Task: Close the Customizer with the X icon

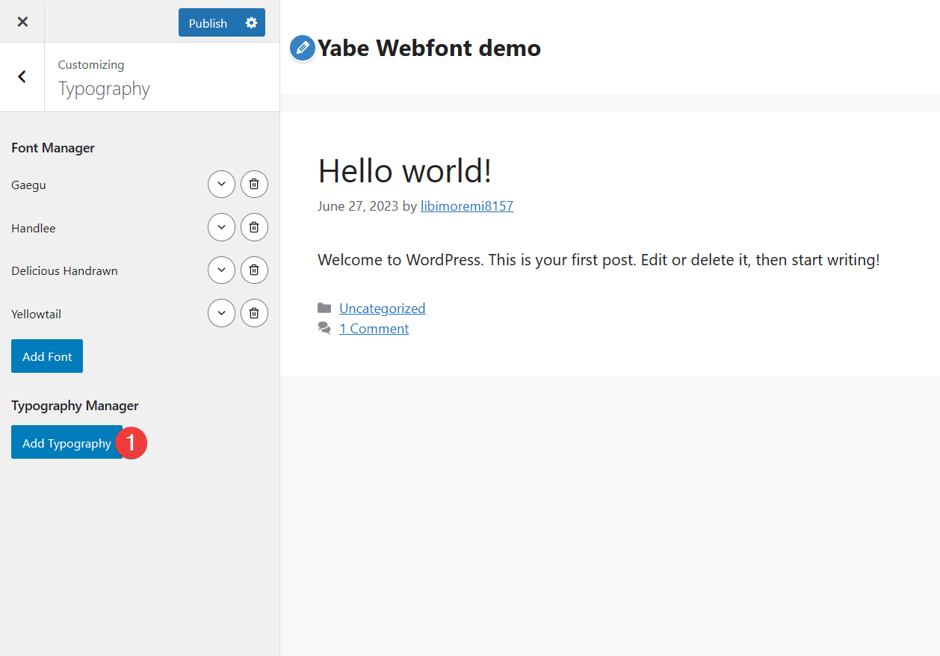Action: (x=22, y=22)
